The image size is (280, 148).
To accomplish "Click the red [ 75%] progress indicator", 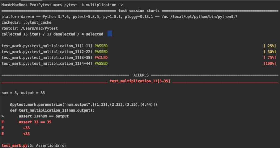I will click(x=269, y=58).
